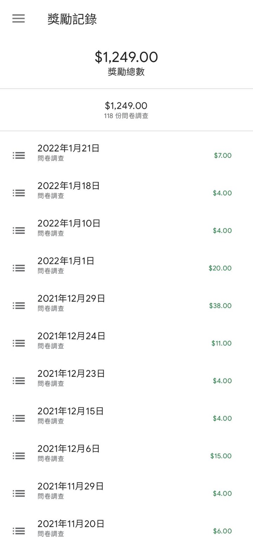253x546 pixels.
Task: Click list icon beside 2021年12月23日 entry
Action: pyautogui.click(x=19, y=381)
